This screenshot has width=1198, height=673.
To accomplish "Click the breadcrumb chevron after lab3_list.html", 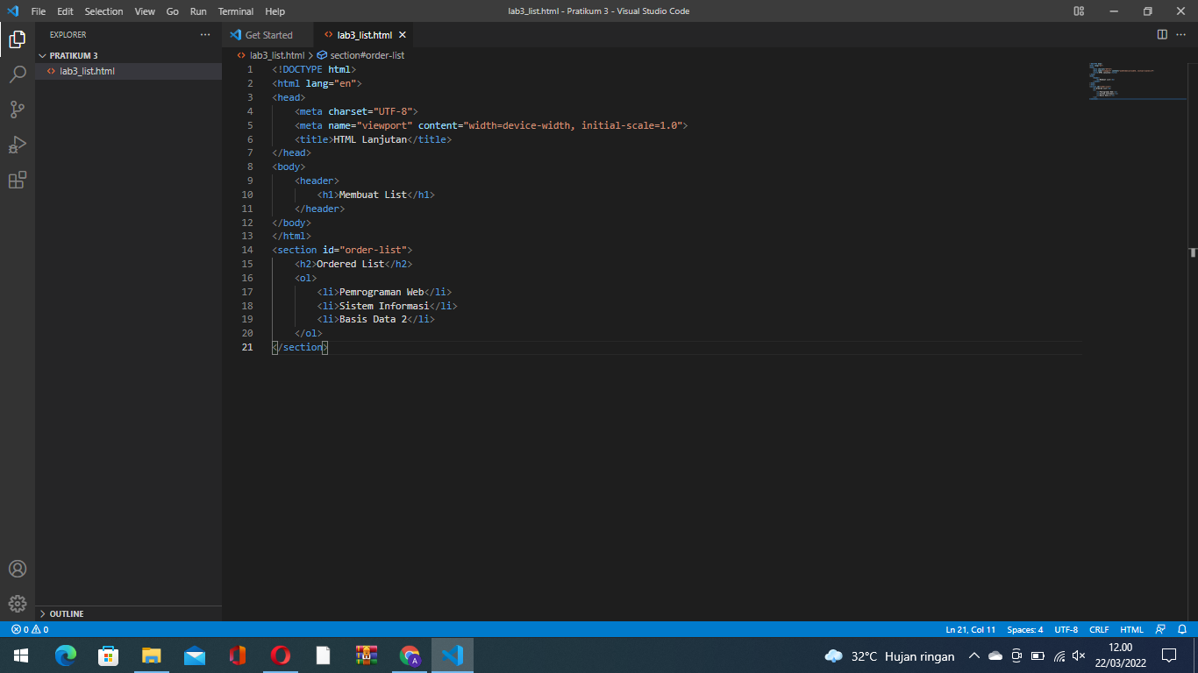I will (x=310, y=55).
